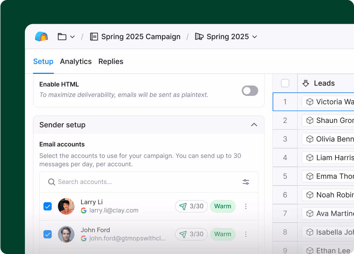Click Google icon next to john.ford email

pos(84,238)
